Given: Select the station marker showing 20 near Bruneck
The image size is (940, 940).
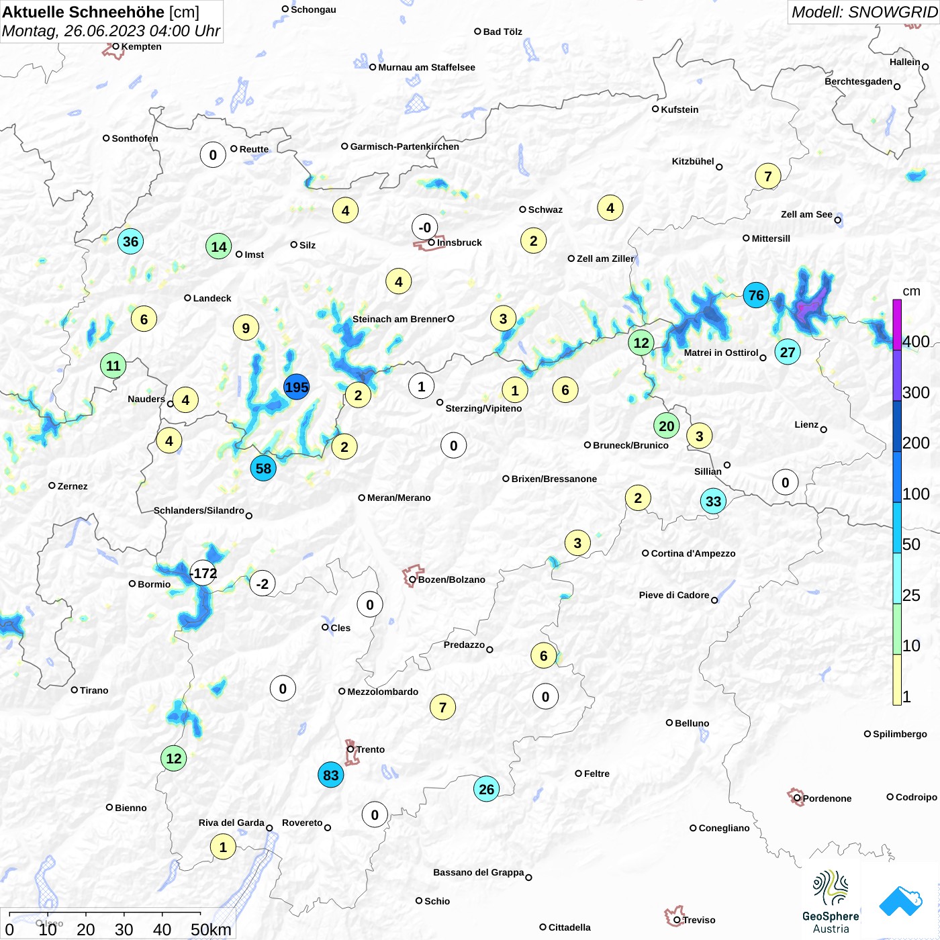Looking at the screenshot, I should click(x=666, y=426).
